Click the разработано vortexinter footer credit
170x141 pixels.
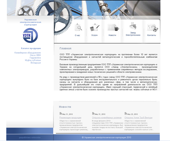coord(30,138)
